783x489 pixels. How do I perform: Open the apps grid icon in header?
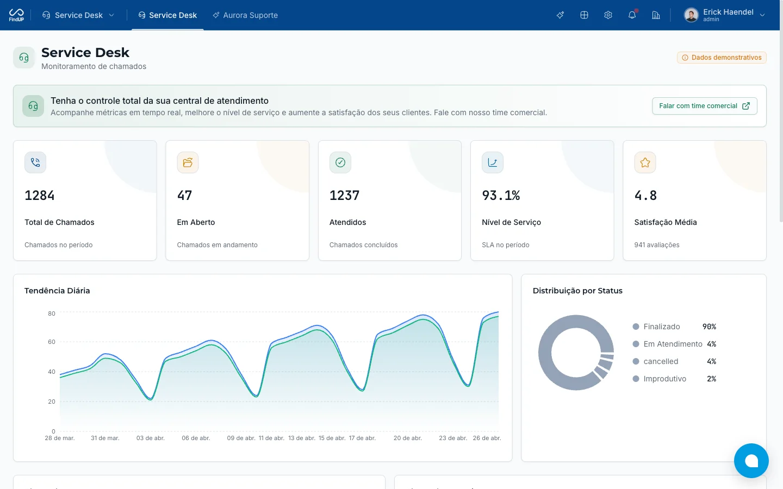(x=584, y=15)
